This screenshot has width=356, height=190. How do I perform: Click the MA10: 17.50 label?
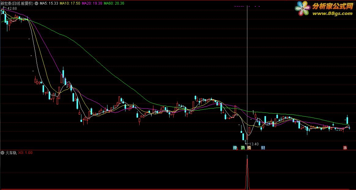[70, 3]
